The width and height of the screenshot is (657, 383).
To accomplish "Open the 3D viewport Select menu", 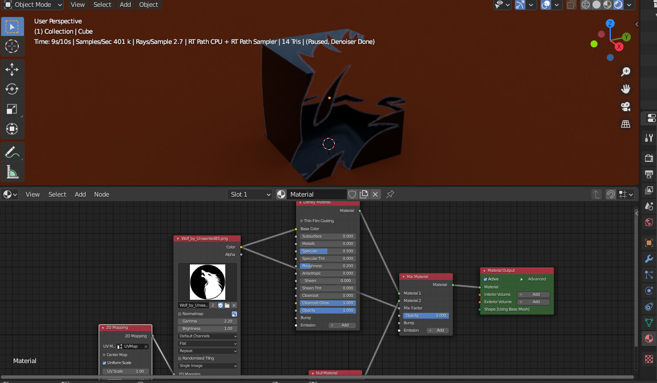I will coord(102,5).
